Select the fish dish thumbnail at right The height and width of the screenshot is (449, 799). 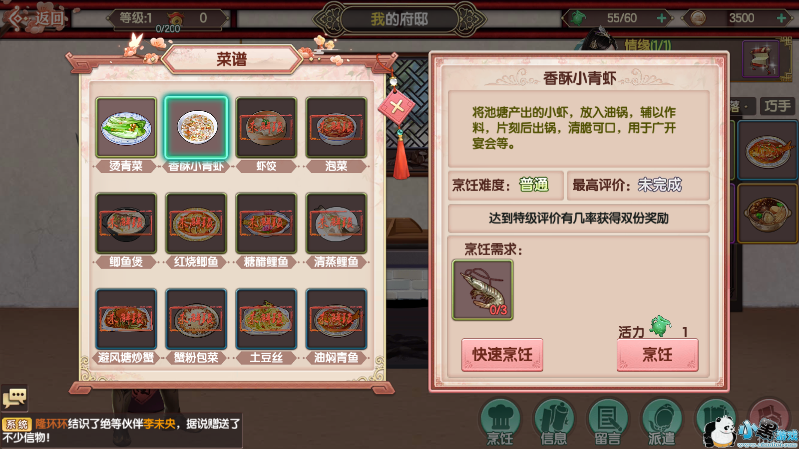point(768,150)
